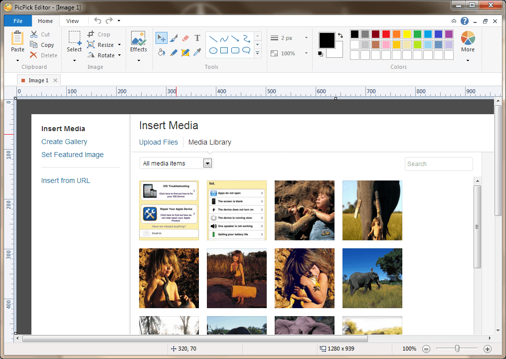Choose the speech bubble shape

(246, 50)
